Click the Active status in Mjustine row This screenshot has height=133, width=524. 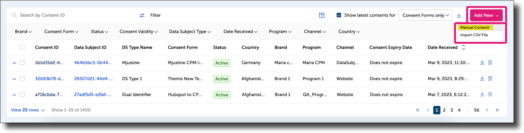tap(222, 63)
